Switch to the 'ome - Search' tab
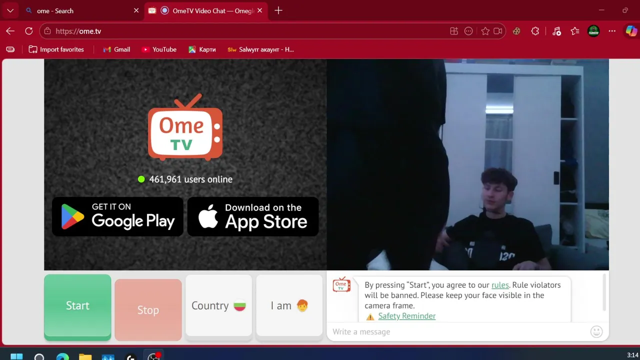The width and height of the screenshot is (640, 360). coord(77,10)
